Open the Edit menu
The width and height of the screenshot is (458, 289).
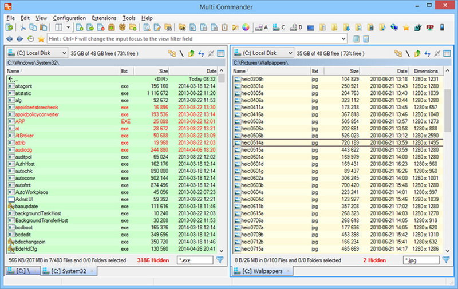coord(25,18)
